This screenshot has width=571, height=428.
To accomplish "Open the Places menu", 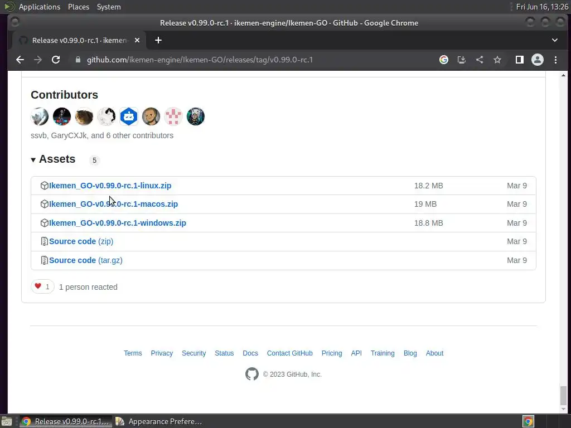I will 78,7.
